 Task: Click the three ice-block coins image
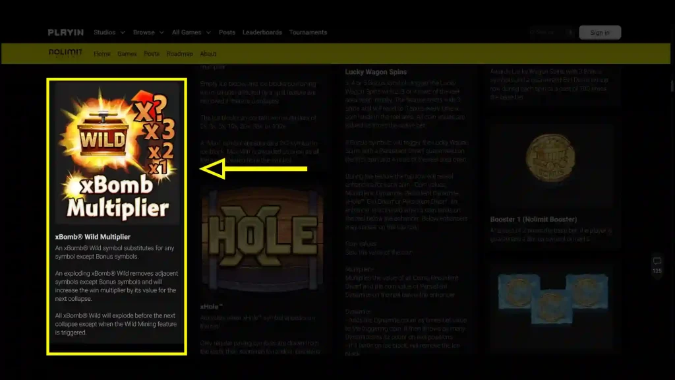(553, 299)
